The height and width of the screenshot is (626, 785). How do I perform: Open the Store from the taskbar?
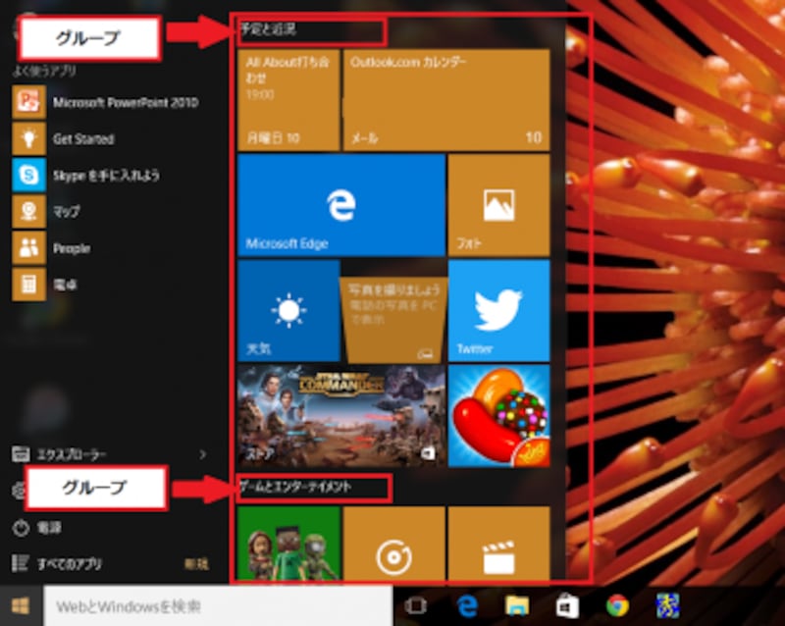(567, 606)
